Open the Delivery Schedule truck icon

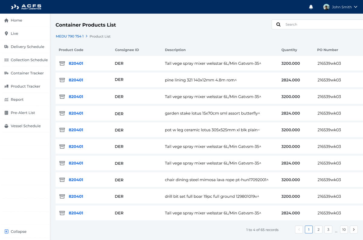6,47
